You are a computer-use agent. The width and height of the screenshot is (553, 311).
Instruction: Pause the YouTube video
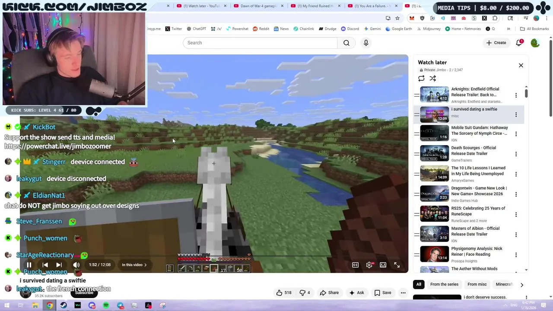tap(29, 265)
